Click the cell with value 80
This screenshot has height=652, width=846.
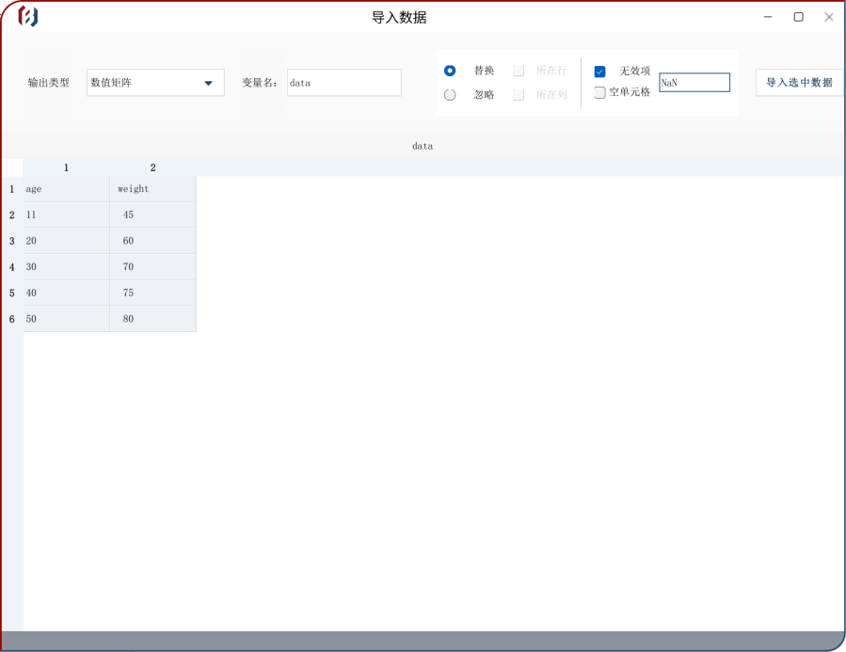coord(152,319)
